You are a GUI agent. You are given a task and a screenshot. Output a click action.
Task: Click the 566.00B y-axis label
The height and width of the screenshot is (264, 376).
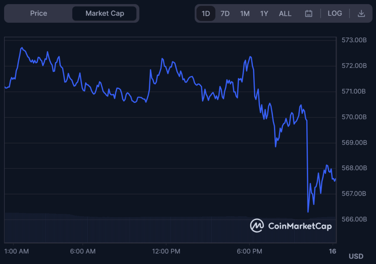(354, 219)
